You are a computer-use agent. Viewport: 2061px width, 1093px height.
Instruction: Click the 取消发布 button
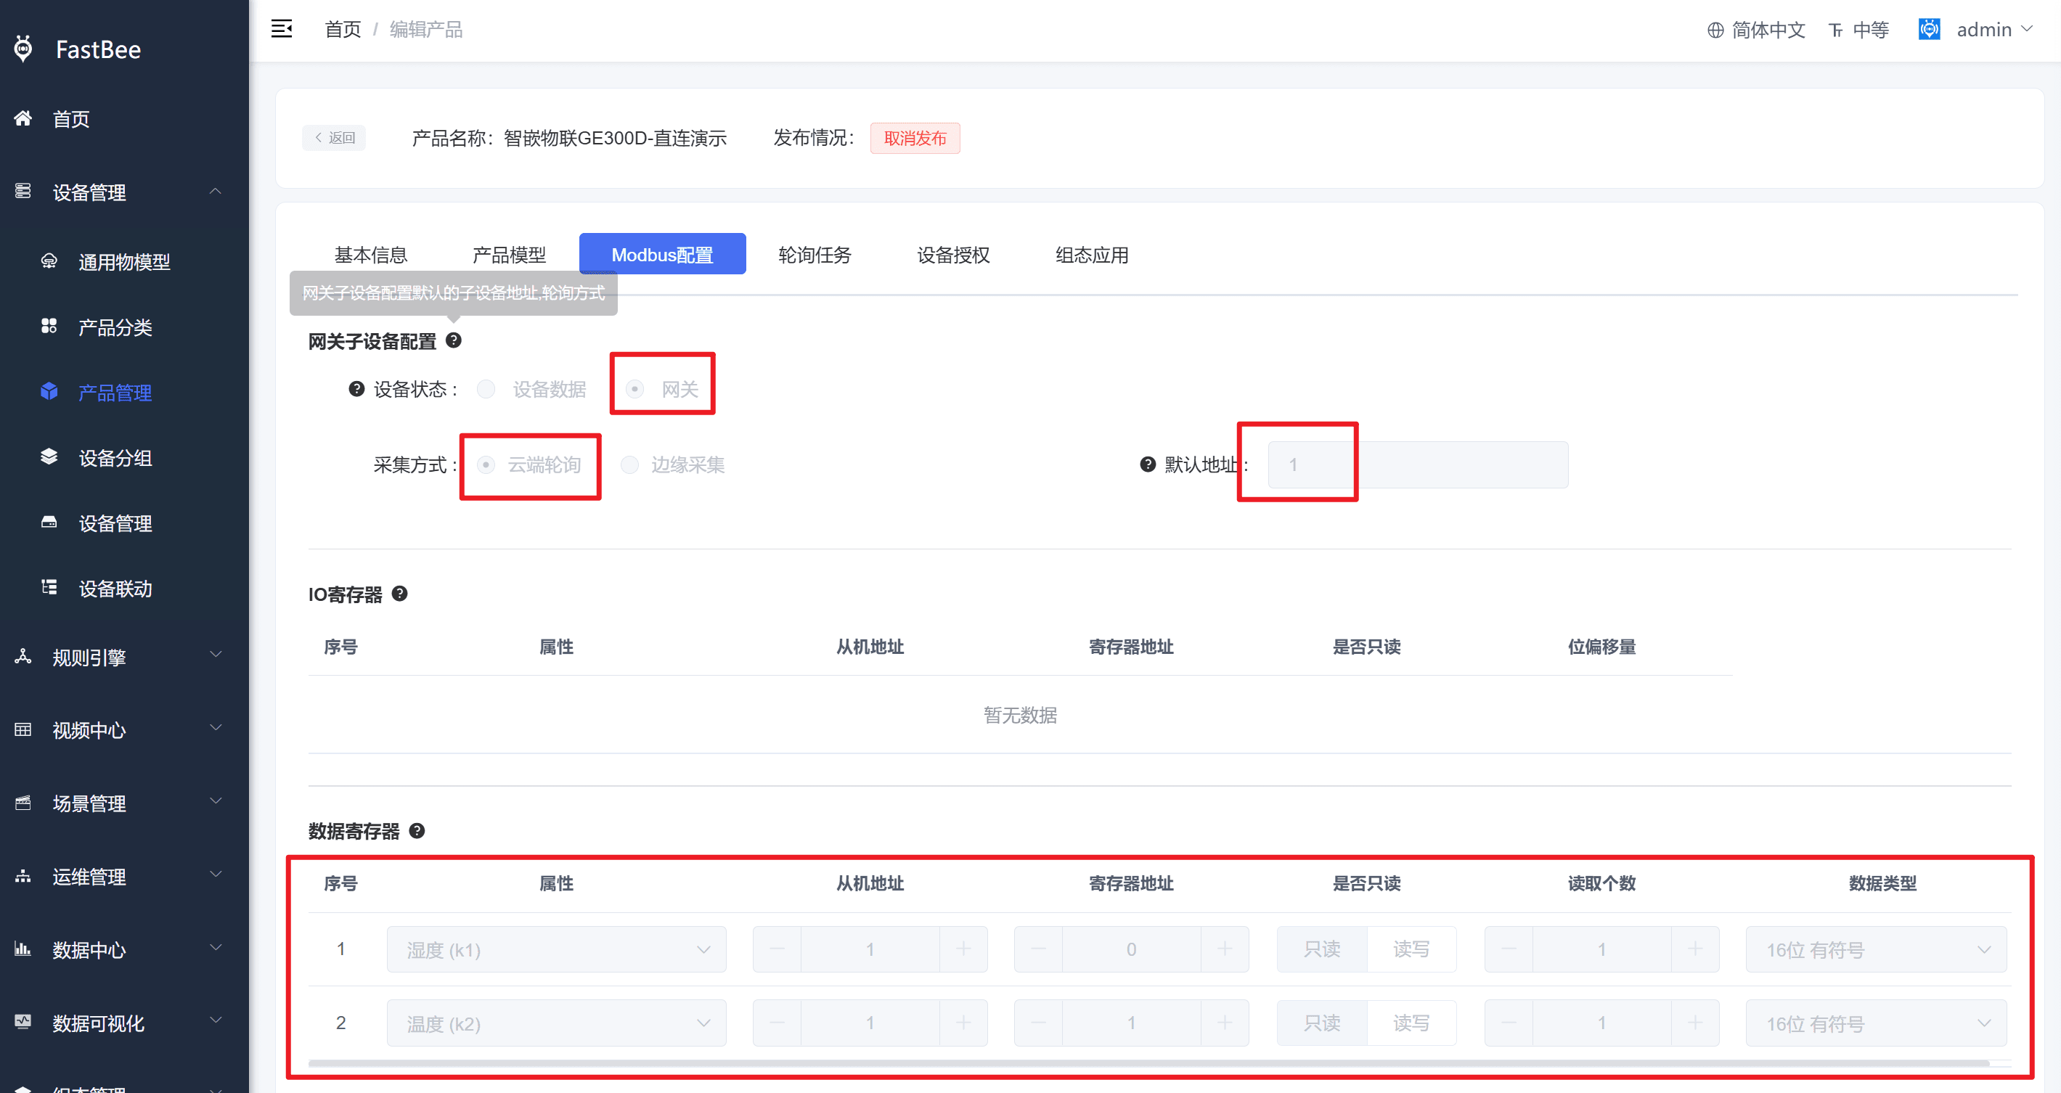point(915,138)
